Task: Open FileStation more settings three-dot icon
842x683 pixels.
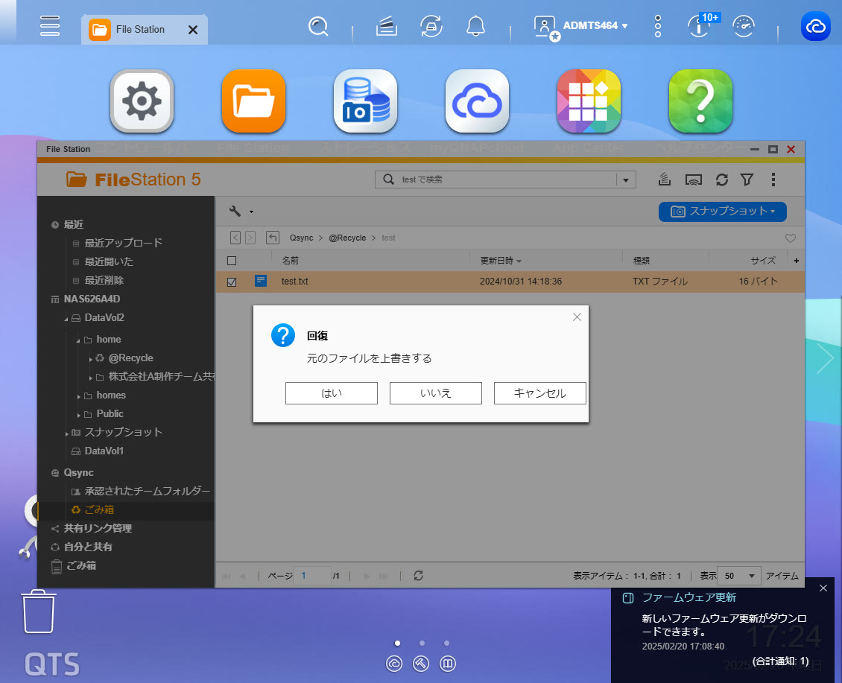Action: (773, 180)
